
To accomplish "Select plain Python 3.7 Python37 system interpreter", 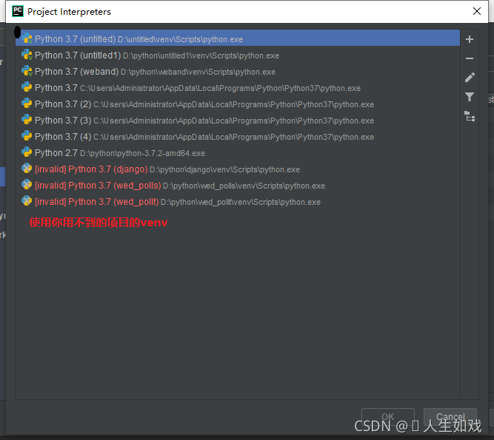I will point(238,88).
